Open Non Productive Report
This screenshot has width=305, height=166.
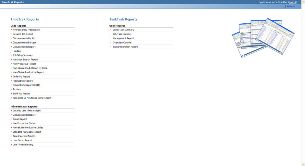pyautogui.click(x=24, y=64)
